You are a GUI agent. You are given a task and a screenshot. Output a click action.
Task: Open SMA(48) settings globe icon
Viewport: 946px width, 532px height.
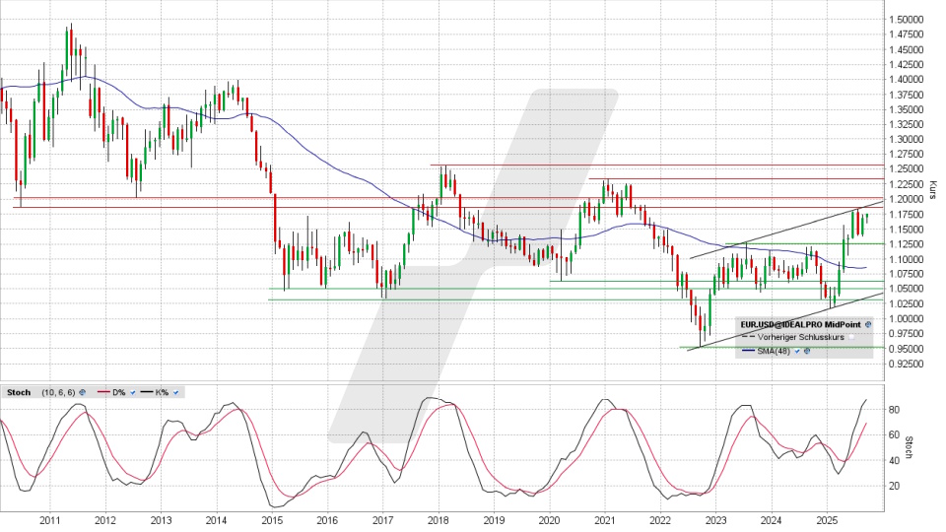(x=807, y=351)
